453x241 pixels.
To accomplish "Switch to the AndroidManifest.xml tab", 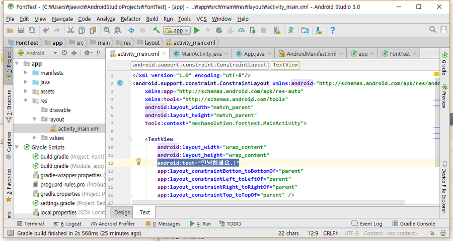I will coord(311,54).
